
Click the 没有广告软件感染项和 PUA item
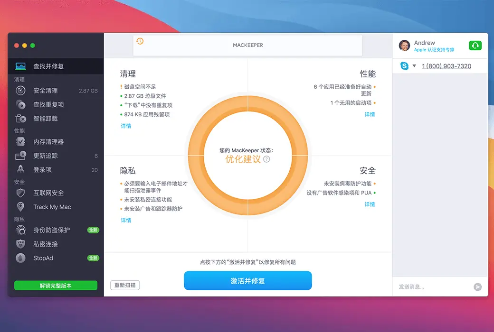tap(339, 193)
